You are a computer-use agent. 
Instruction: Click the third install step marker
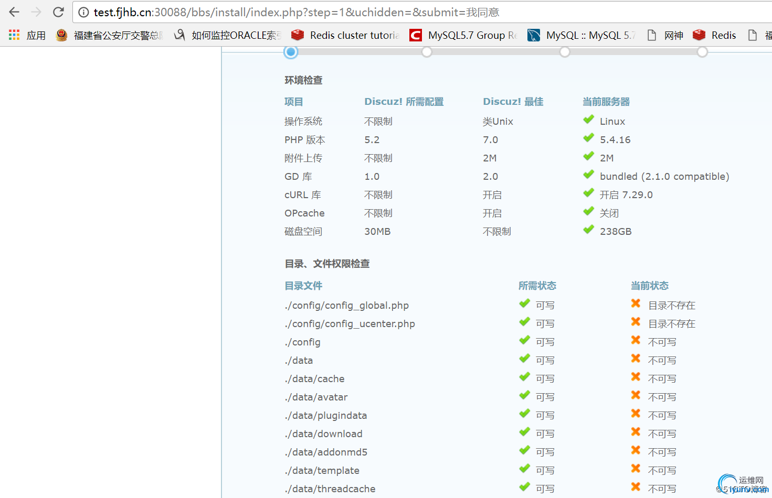565,52
